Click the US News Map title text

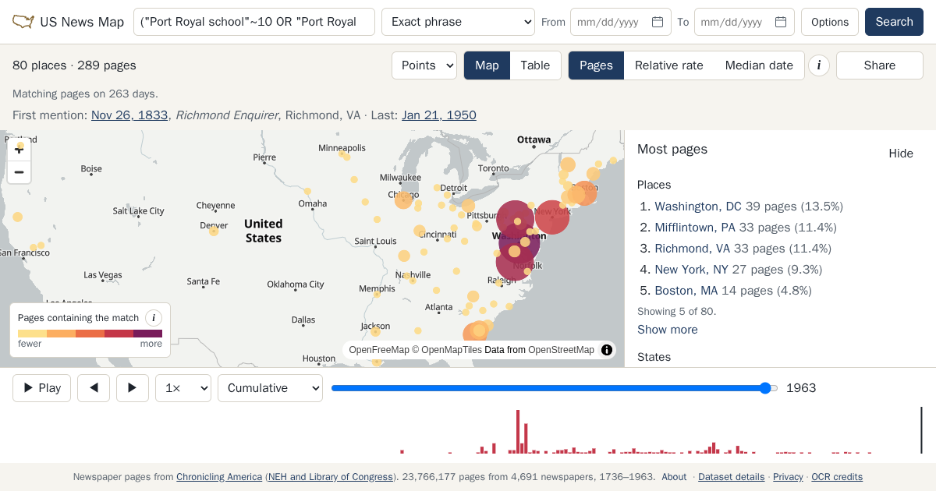82,22
